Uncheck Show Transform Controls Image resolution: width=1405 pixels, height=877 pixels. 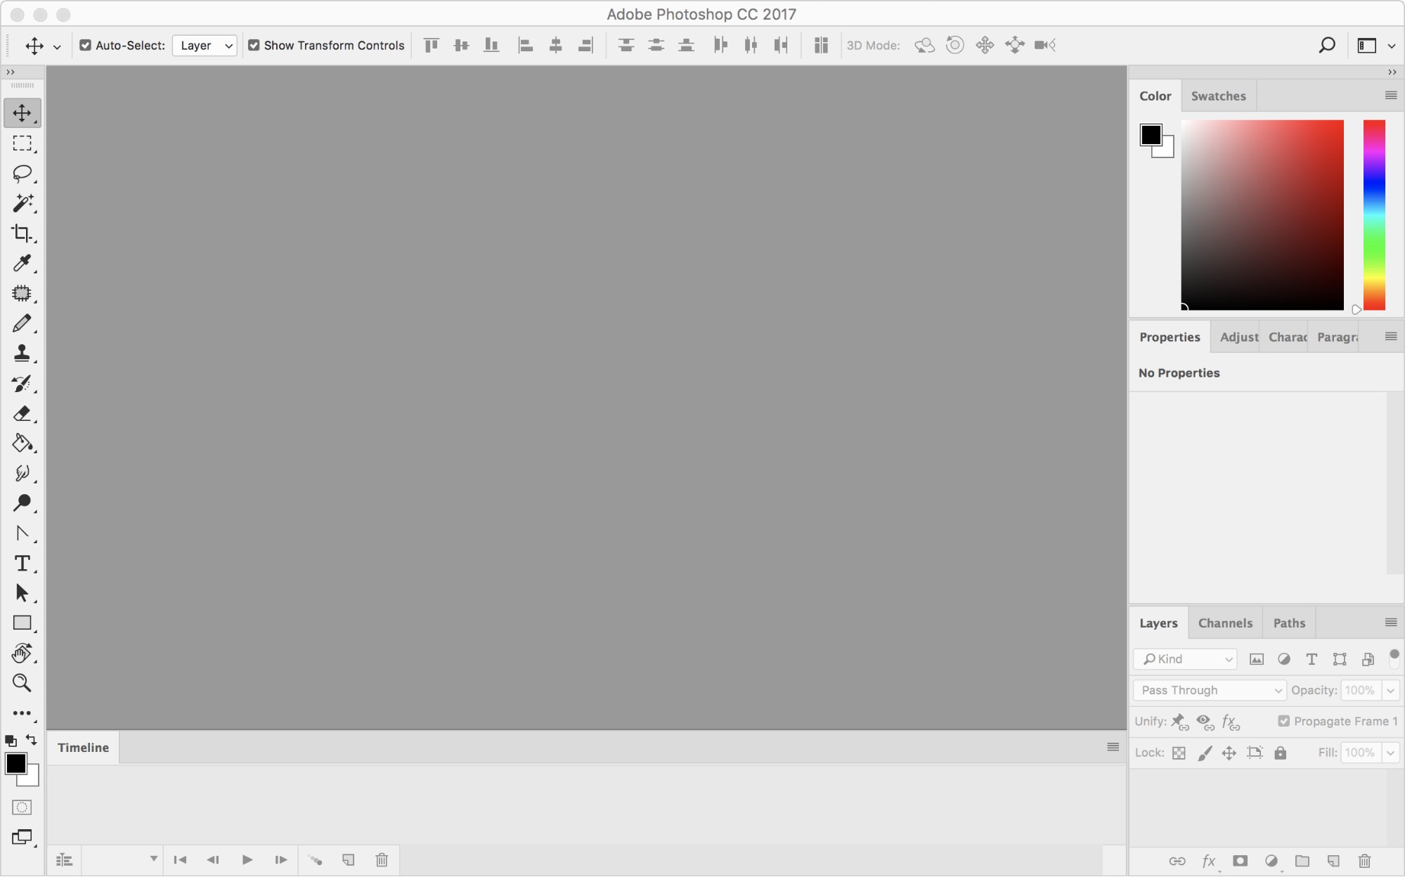(x=254, y=45)
